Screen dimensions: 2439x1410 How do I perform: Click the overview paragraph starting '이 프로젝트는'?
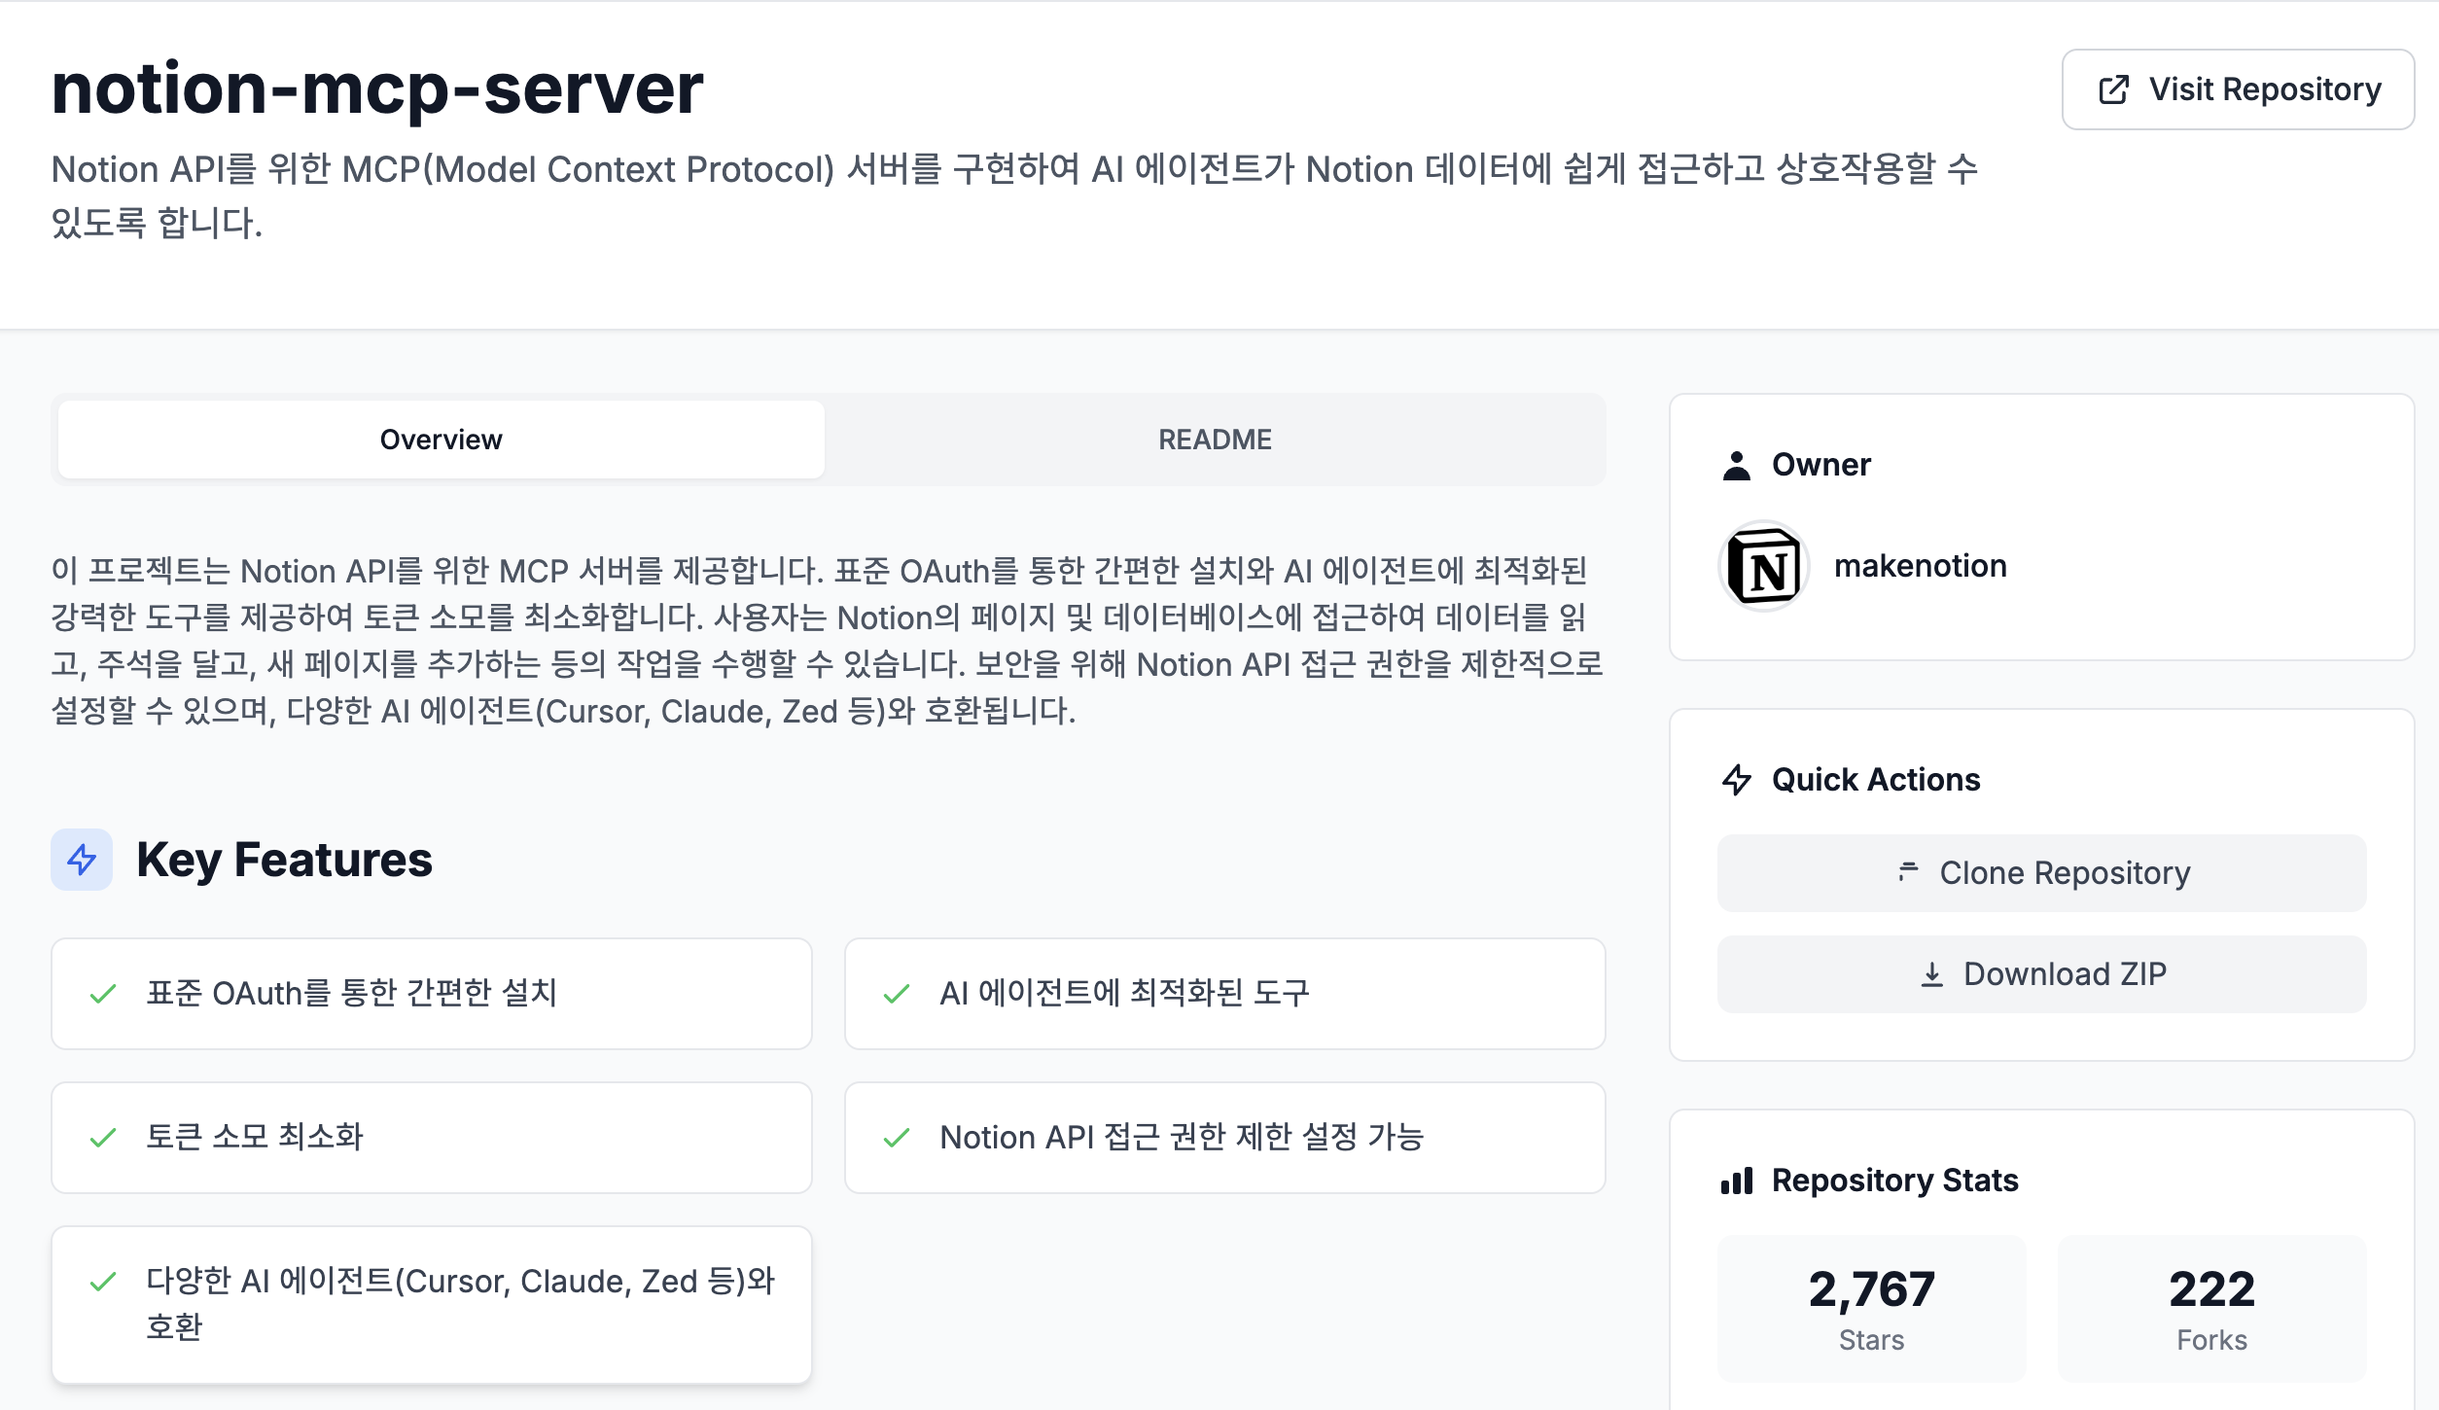point(828,641)
